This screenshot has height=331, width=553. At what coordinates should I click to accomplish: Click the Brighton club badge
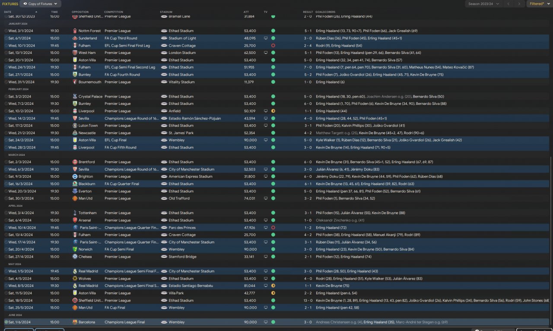click(x=75, y=177)
